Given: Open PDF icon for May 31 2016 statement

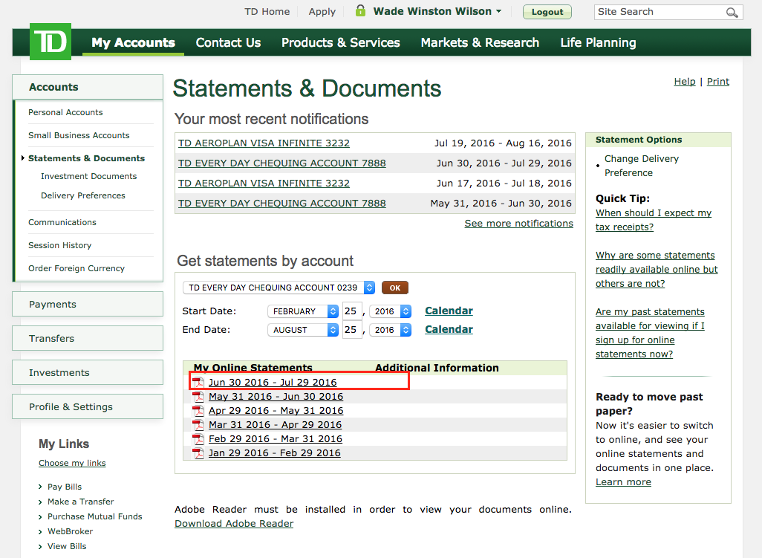Looking at the screenshot, I should (x=198, y=397).
